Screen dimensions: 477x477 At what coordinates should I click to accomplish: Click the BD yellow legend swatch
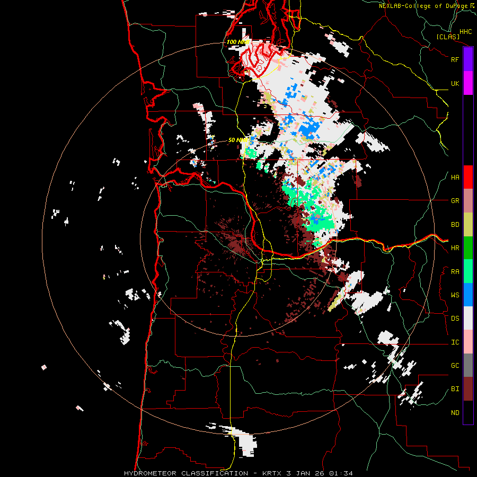(x=468, y=224)
